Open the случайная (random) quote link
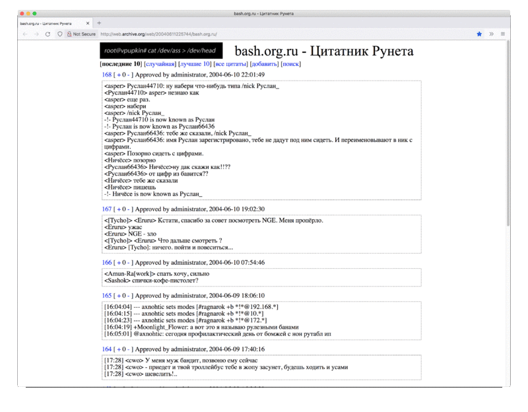 click(160, 64)
